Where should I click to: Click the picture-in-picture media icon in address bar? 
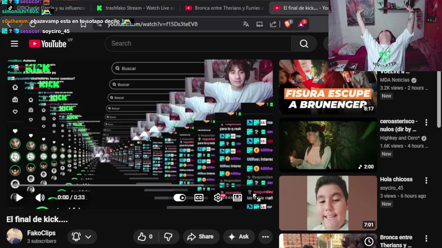click(260, 24)
